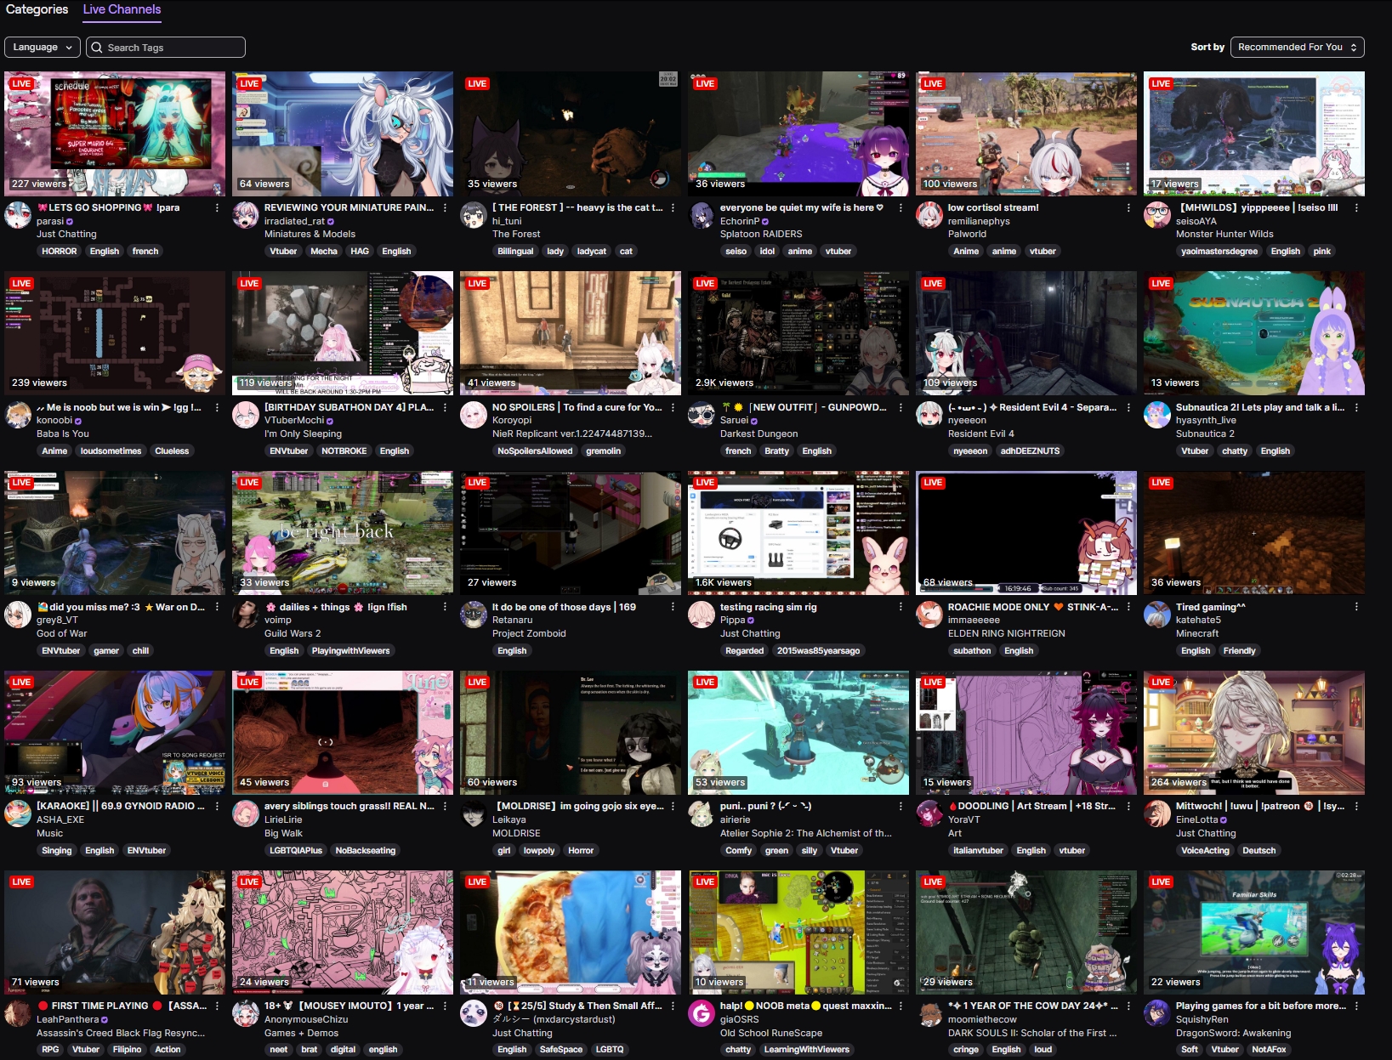The height and width of the screenshot is (1060, 1392).
Task: Open ASHA_EXE's channel avatar
Action: (x=18, y=813)
